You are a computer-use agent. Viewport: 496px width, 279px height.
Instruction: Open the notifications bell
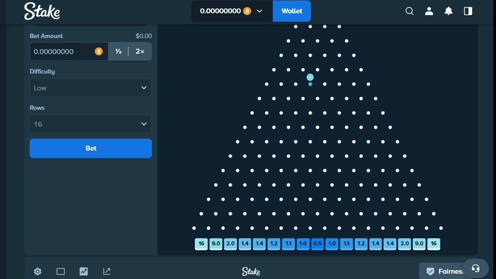(448, 11)
